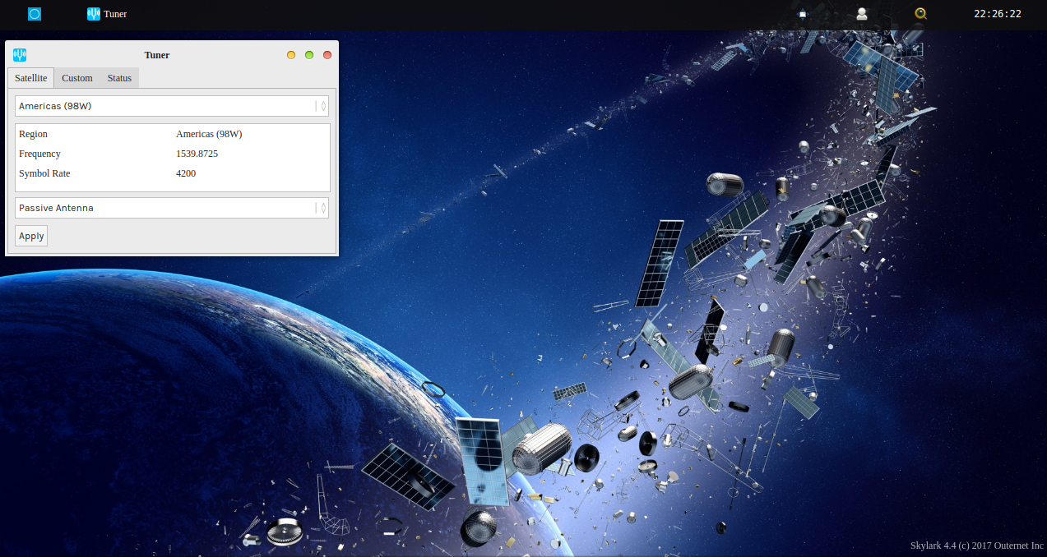
Task: Click the Symbol Rate label
Action: tap(44, 173)
